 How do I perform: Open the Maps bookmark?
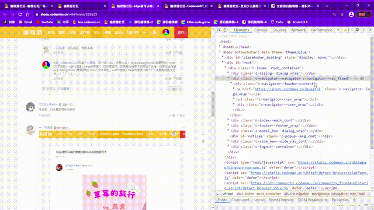[x=63, y=22]
